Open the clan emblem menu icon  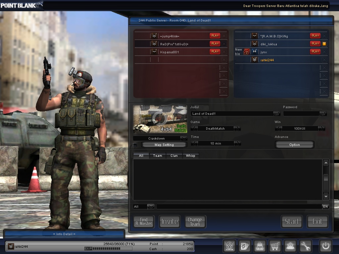(229, 246)
